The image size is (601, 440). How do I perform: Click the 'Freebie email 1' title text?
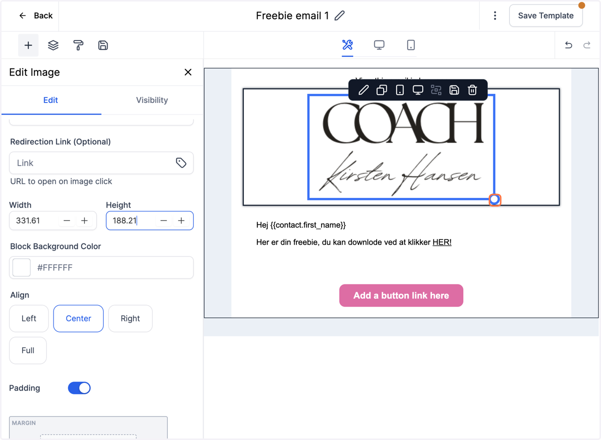click(x=292, y=15)
